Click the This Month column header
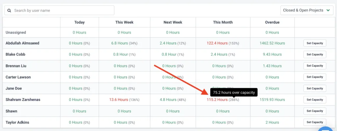This screenshot has height=131, width=337. (x=223, y=22)
